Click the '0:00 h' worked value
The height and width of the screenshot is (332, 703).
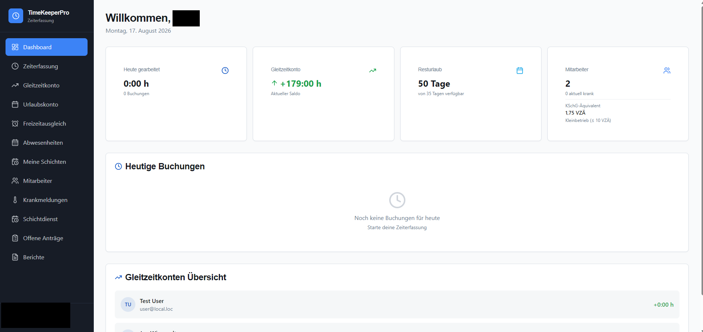tap(136, 84)
